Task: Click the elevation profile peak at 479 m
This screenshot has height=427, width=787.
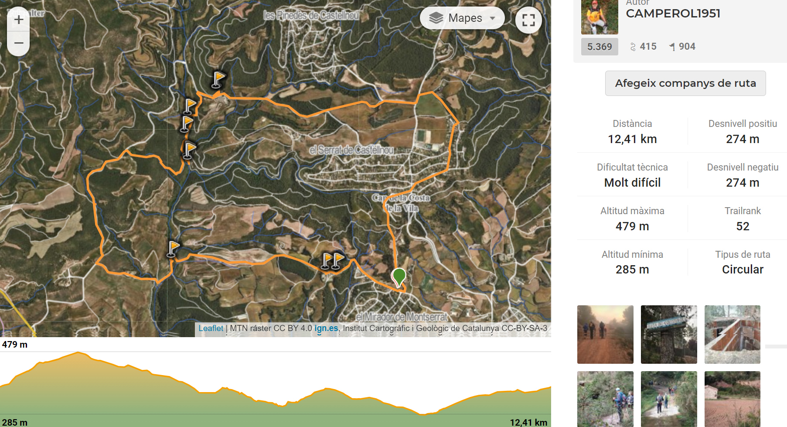Action: (78, 352)
